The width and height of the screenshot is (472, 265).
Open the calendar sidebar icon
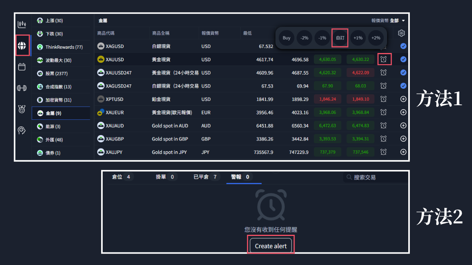pyautogui.click(x=22, y=67)
